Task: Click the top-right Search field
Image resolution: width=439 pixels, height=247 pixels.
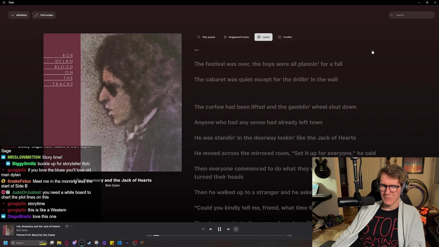Action: [x=412, y=15]
